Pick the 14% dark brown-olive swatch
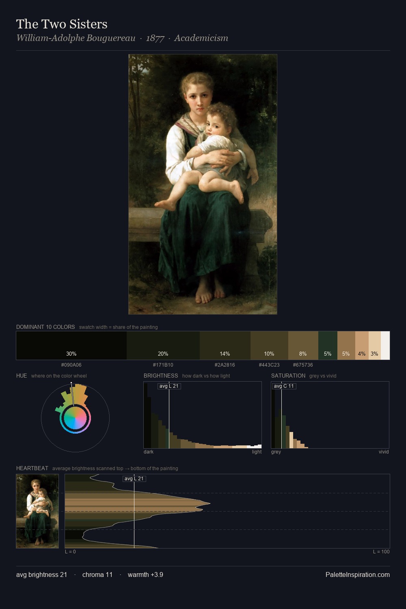The height and width of the screenshot is (609, 406). tap(225, 346)
